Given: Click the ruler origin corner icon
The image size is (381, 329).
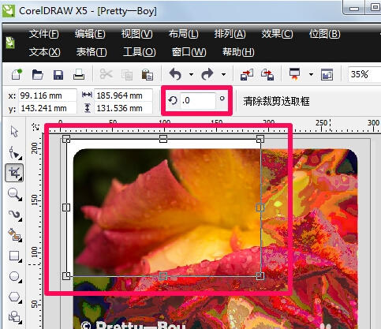Looking at the screenshot, I should 35,127.
